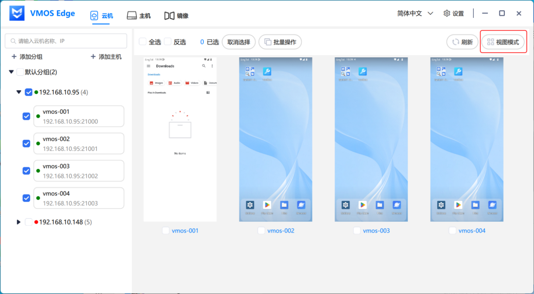The image size is (534, 294).
Task: Click the VMOS Edge logo icon
Action: [17, 14]
